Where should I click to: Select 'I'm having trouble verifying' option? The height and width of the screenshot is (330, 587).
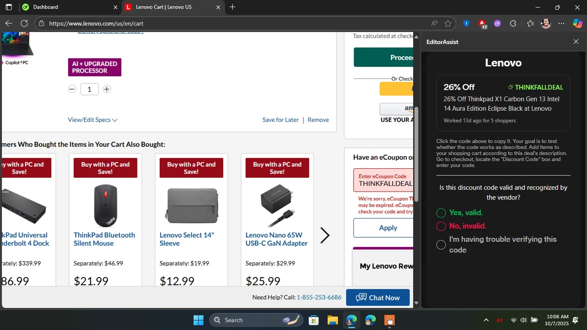click(441, 245)
